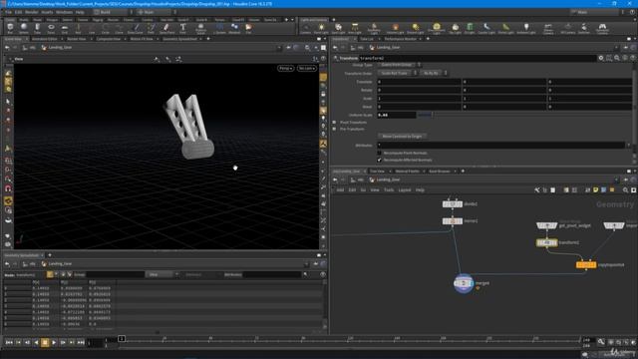The width and height of the screenshot is (638, 359).
Task: Select the merge4 node
Action: click(x=464, y=283)
